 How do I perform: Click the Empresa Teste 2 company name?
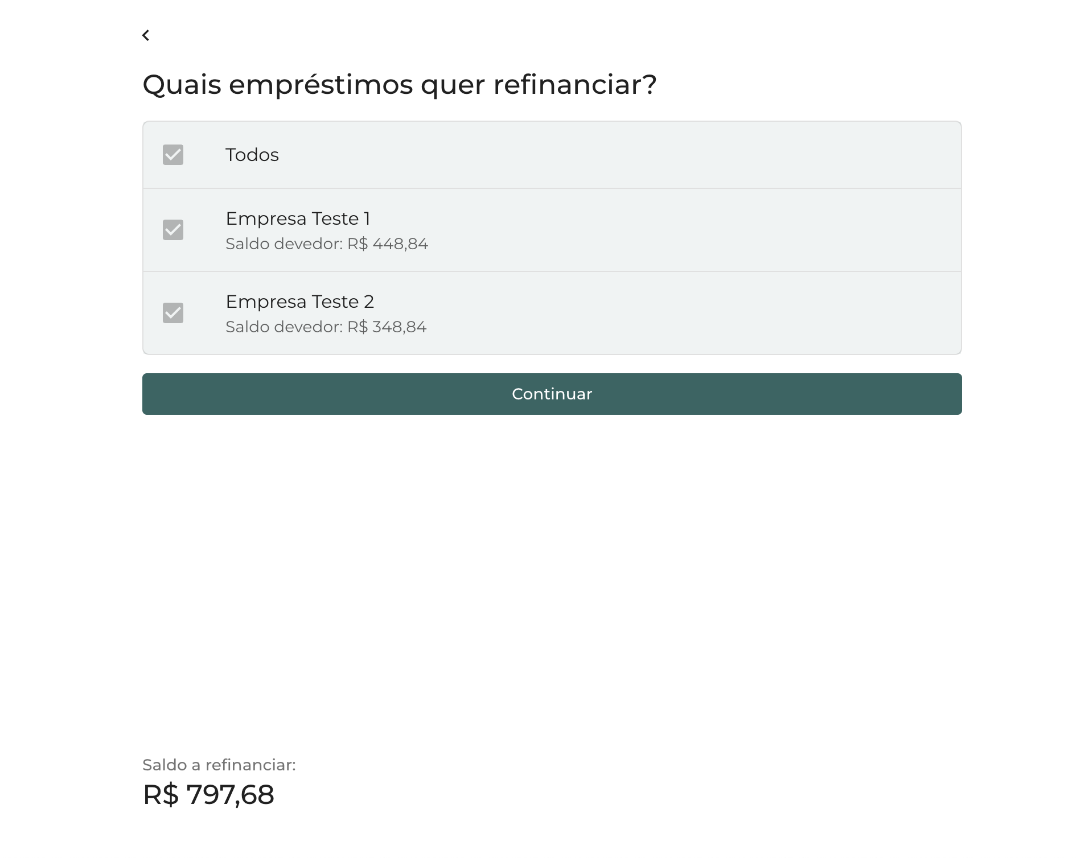[300, 302]
